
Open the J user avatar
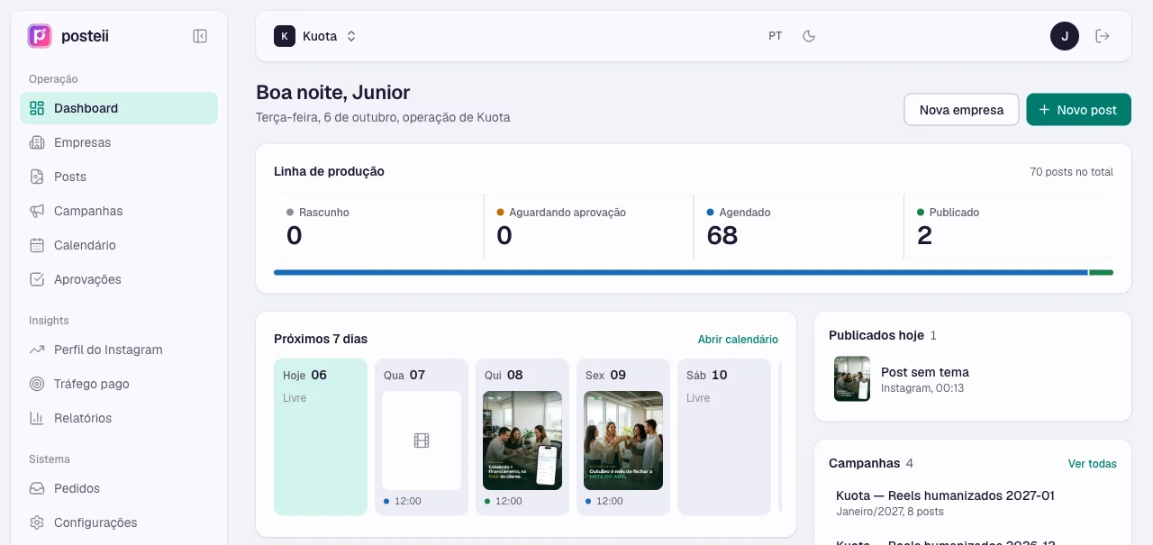pyautogui.click(x=1065, y=36)
